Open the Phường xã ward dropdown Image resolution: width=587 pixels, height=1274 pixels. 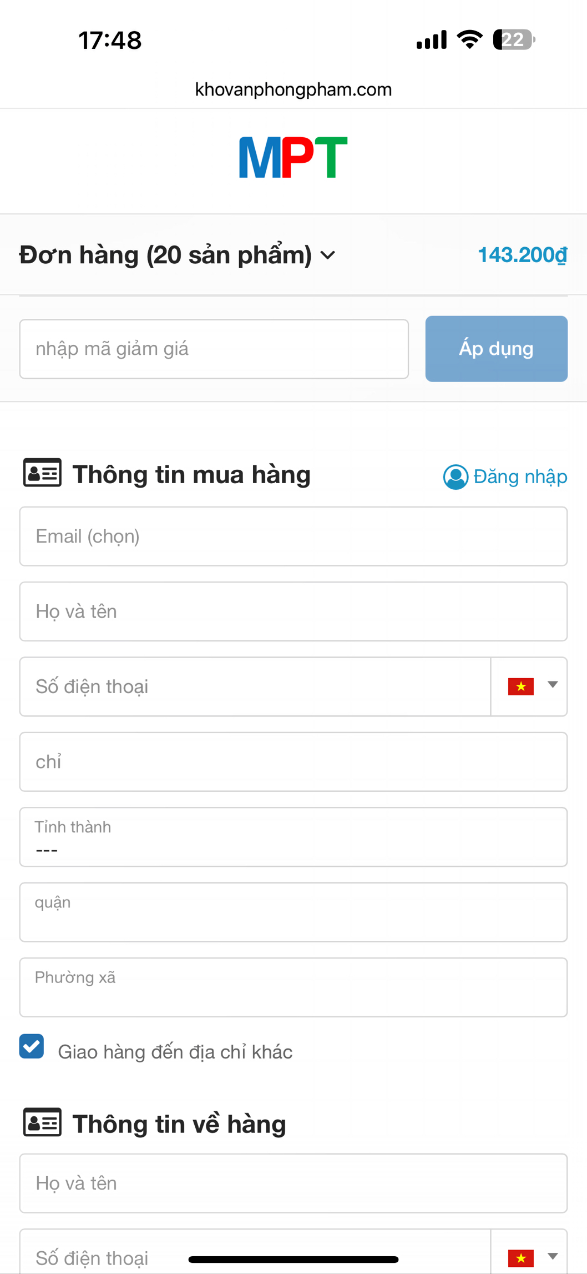click(x=293, y=987)
